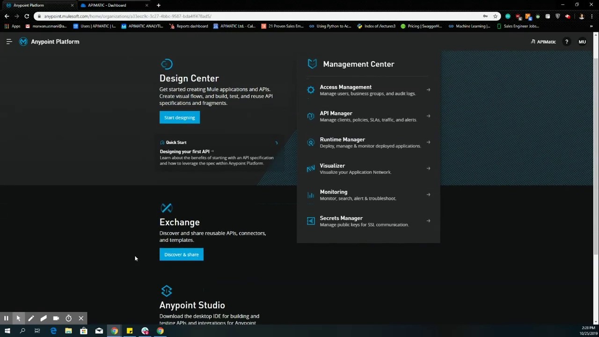Pause the screen recording
The height and width of the screenshot is (337, 599).
pyautogui.click(x=6, y=318)
